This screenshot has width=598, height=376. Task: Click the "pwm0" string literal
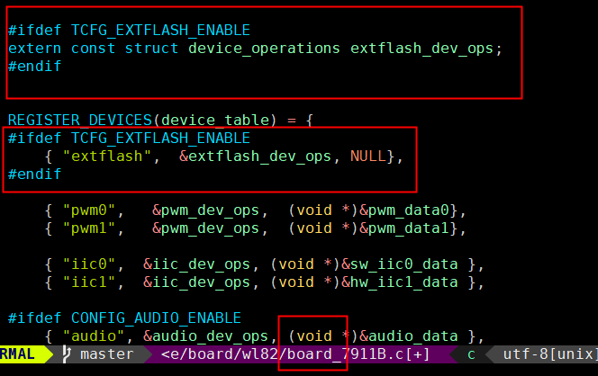click(93, 210)
